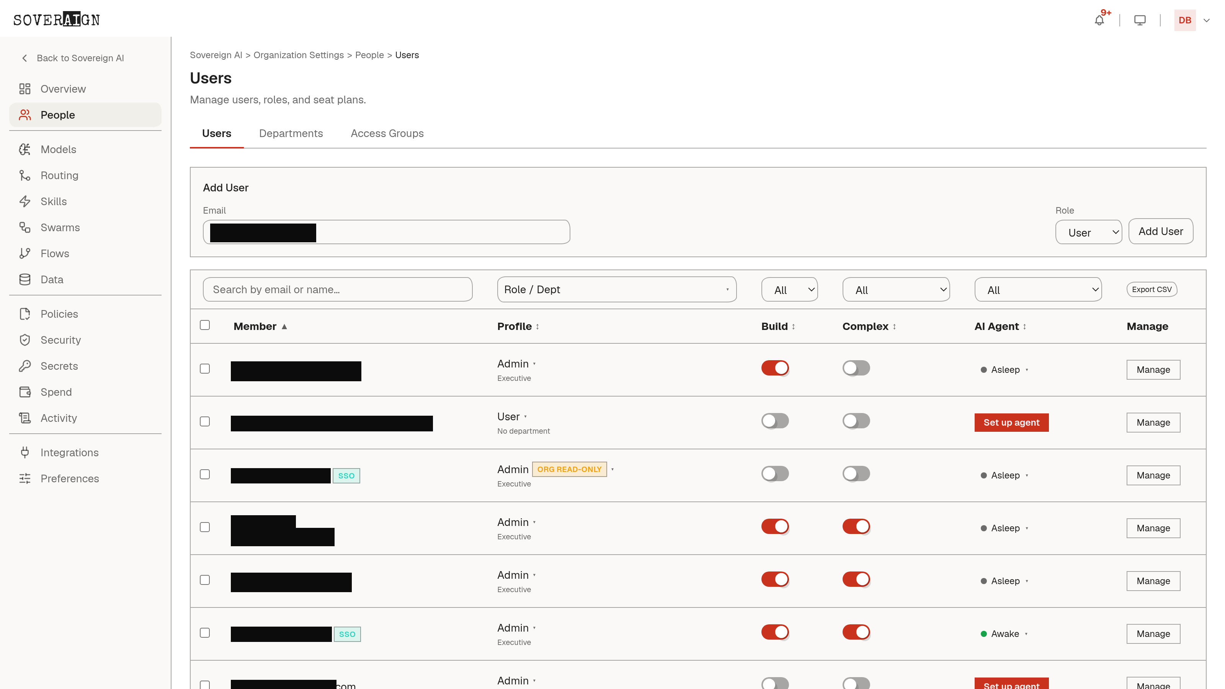Screen dimensions: 1225x689
Task: Enable Build toggle for No department user
Action: coord(775,421)
